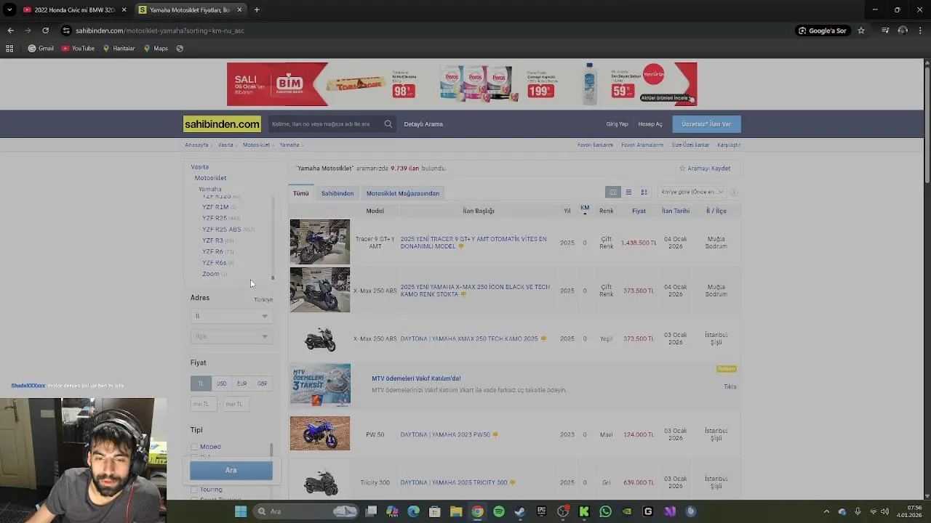Click Motosiklet in breadcrumb
Image resolution: width=931 pixels, height=523 pixels.
256,145
